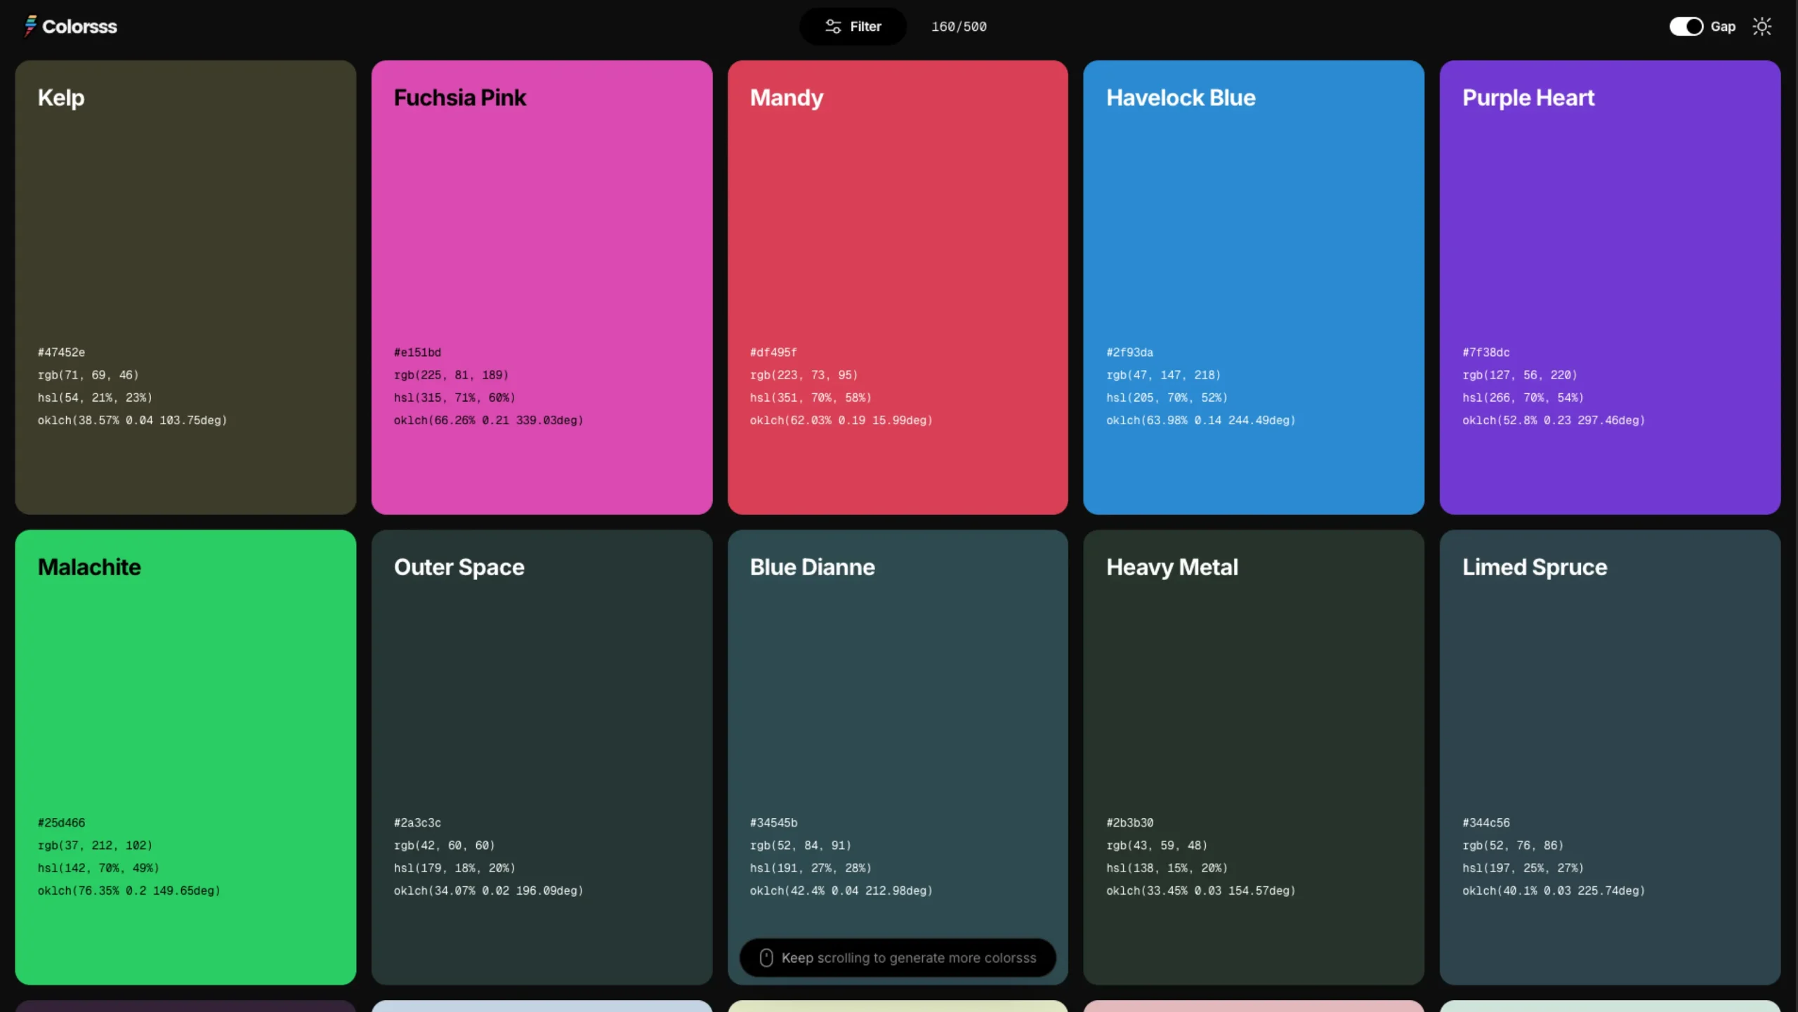Copy the oklch value on Havelock Blue card
1798x1012 pixels.
[x=1201, y=421]
